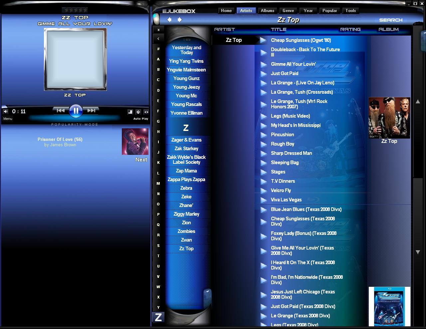Play Doubleback - Back To The Future III
Image resolution: width=426 pixels, height=329 pixels.
click(263, 52)
